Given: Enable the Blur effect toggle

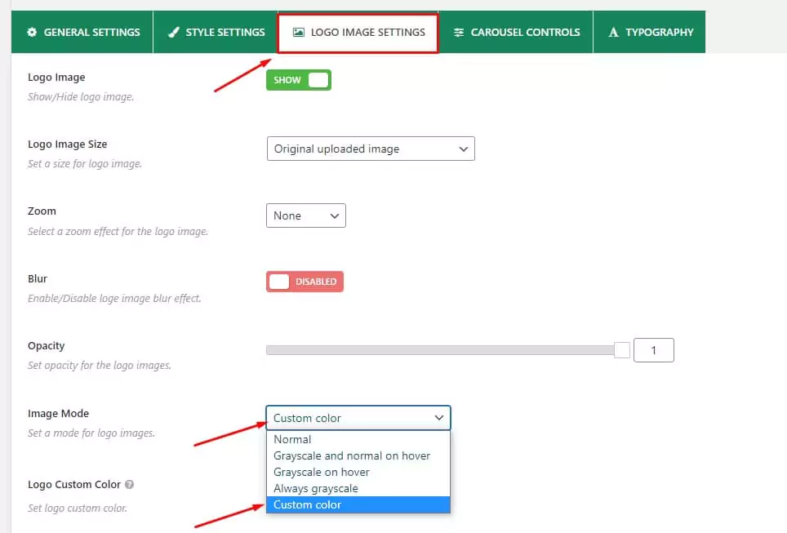Looking at the screenshot, I should click(x=305, y=282).
